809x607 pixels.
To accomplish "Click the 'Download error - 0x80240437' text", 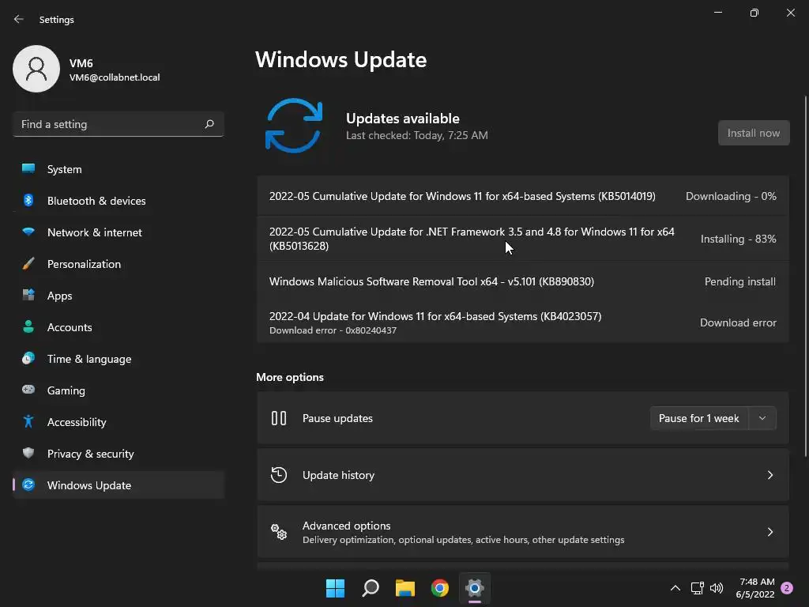I will [x=333, y=330].
